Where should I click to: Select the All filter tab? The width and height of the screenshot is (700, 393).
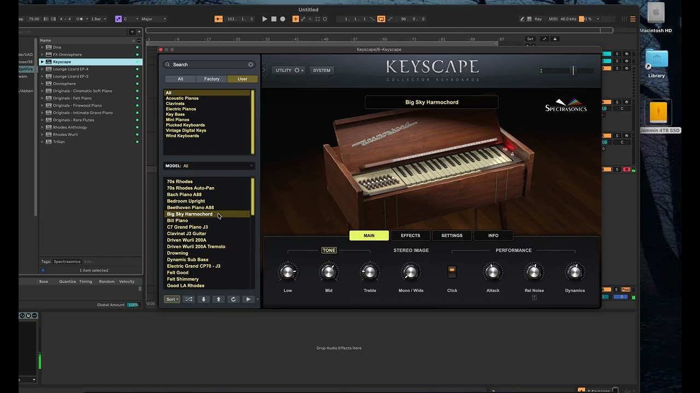point(180,79)
